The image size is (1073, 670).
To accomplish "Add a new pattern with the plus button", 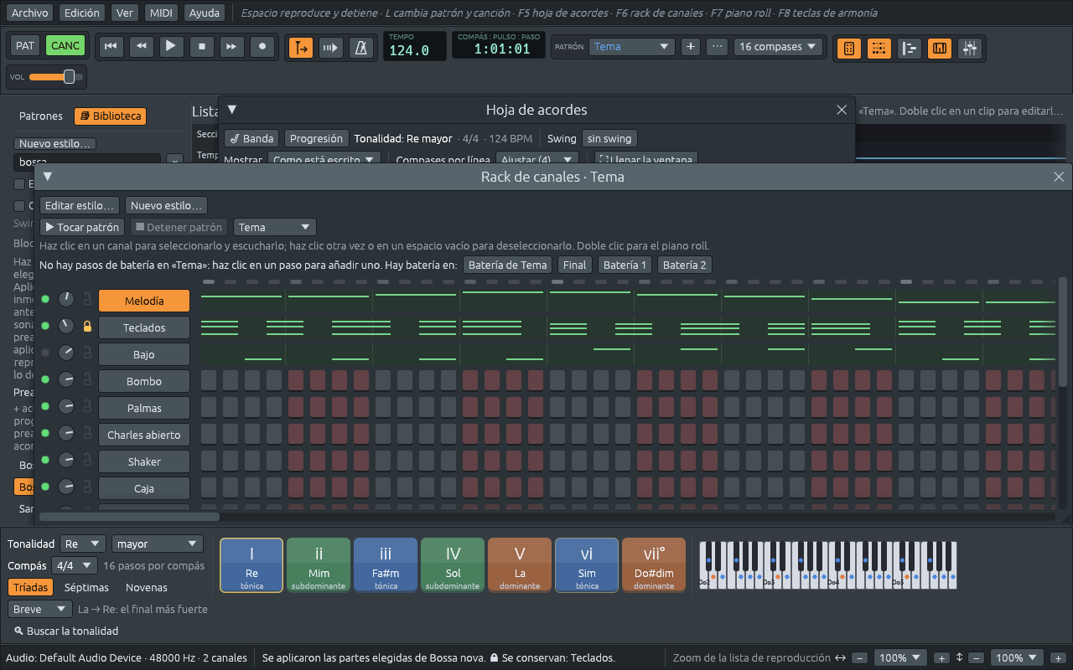I will tap(690, 47).
